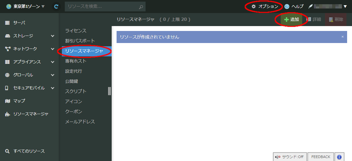Click the blue info icon at bottom right

pos(339,157)
